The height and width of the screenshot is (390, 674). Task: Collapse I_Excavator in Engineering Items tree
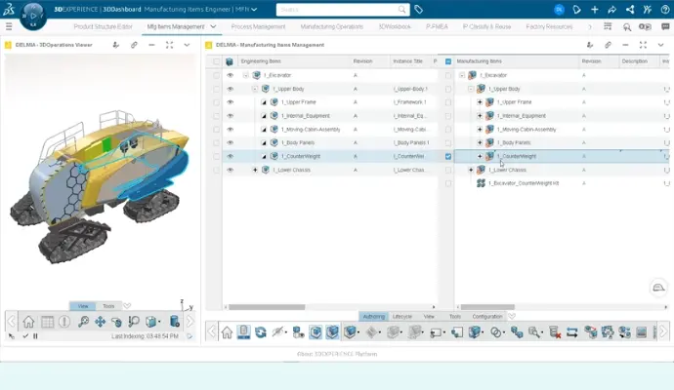246,75
